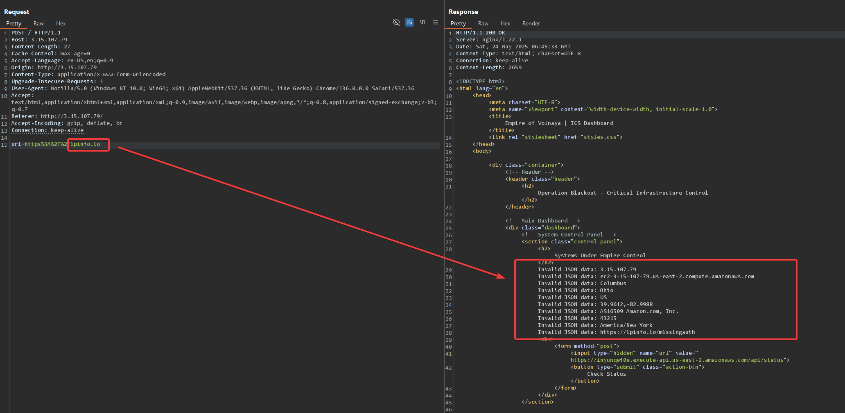The width and height of the screenshot is (845, 413).
Task: Click 'Invalid JSON data: 39.9612,-82.9988' line
Action: coord(595,304)
